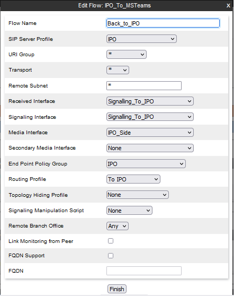Expand the URI Group dropdown
Screen dimensions: 234x296
[x=127, y=54]
